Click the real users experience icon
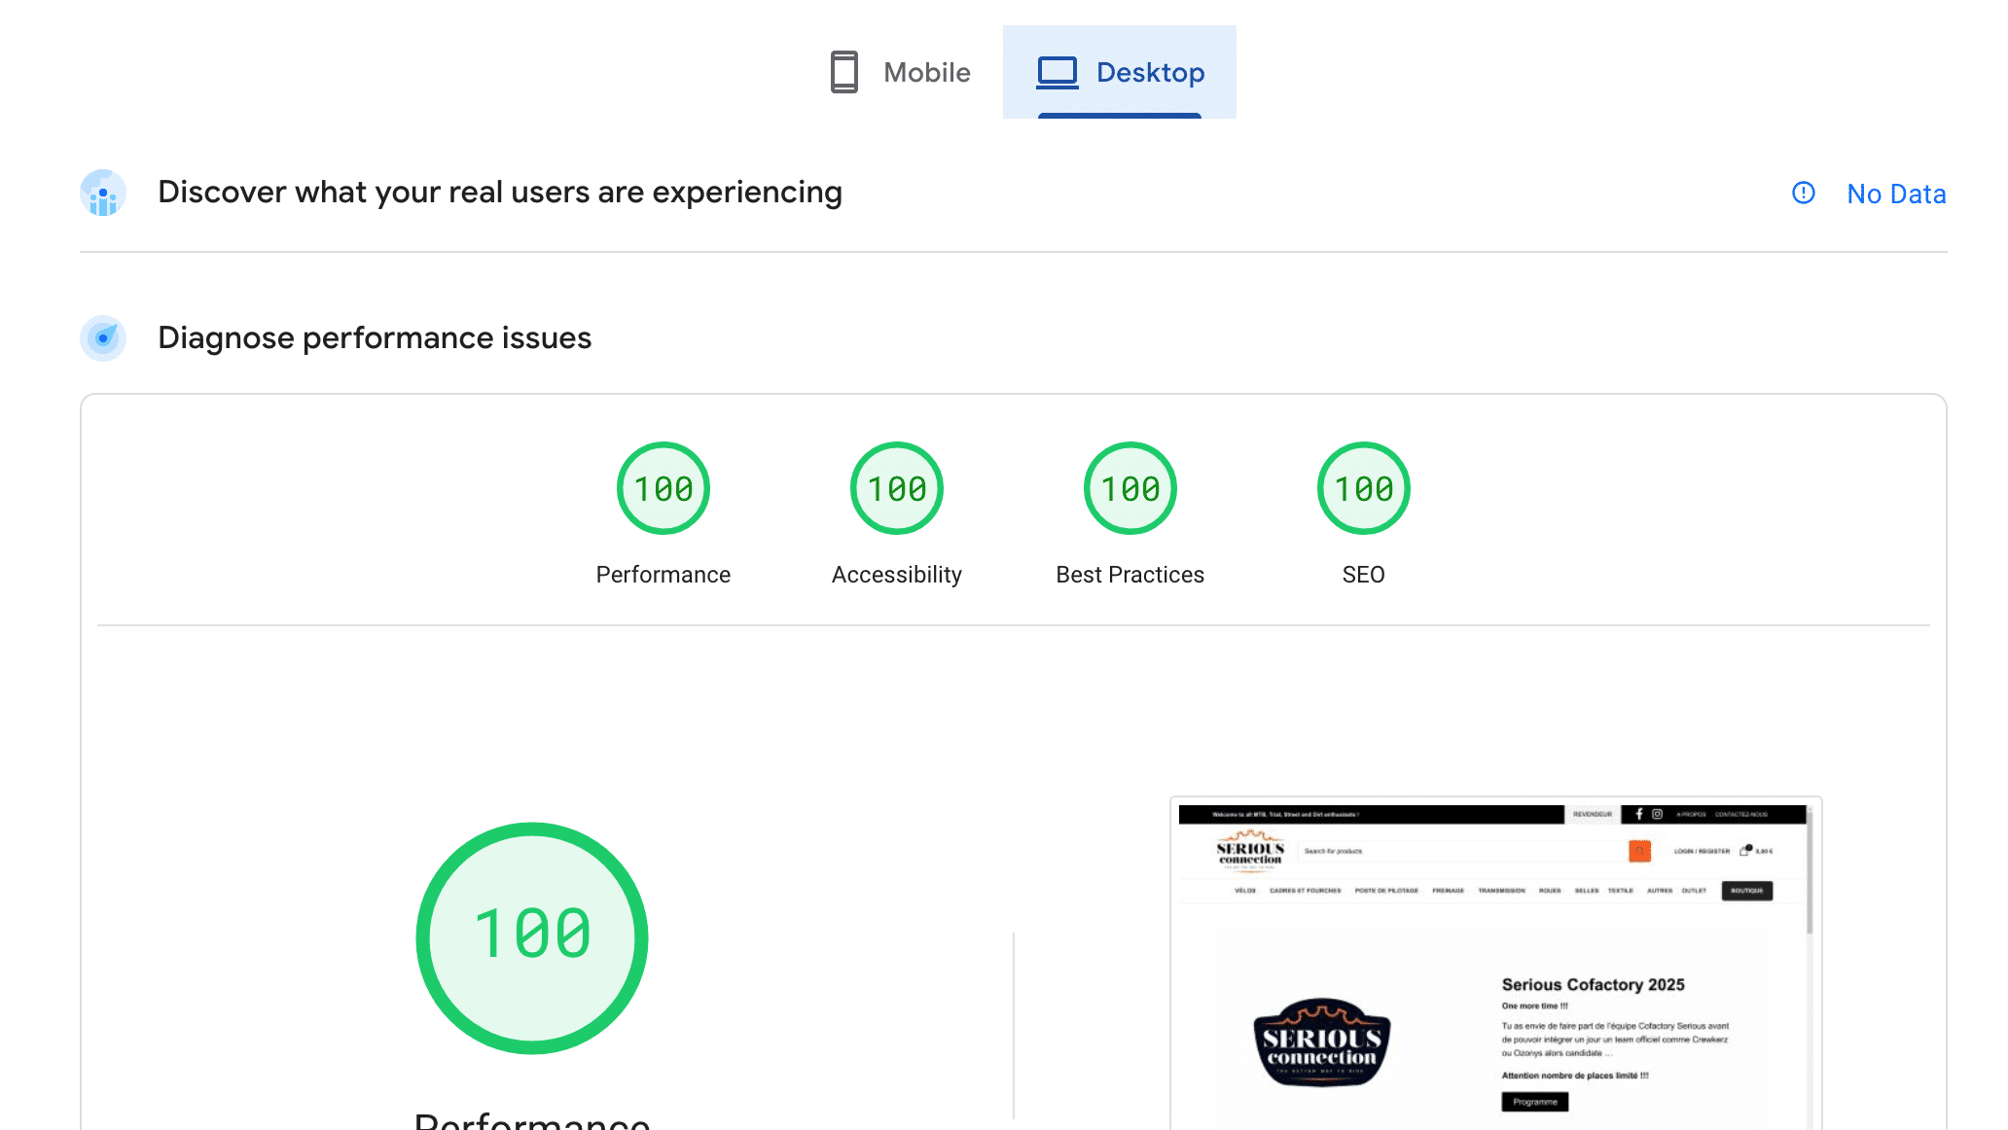 pyautogui.click(x=103, y=193)
